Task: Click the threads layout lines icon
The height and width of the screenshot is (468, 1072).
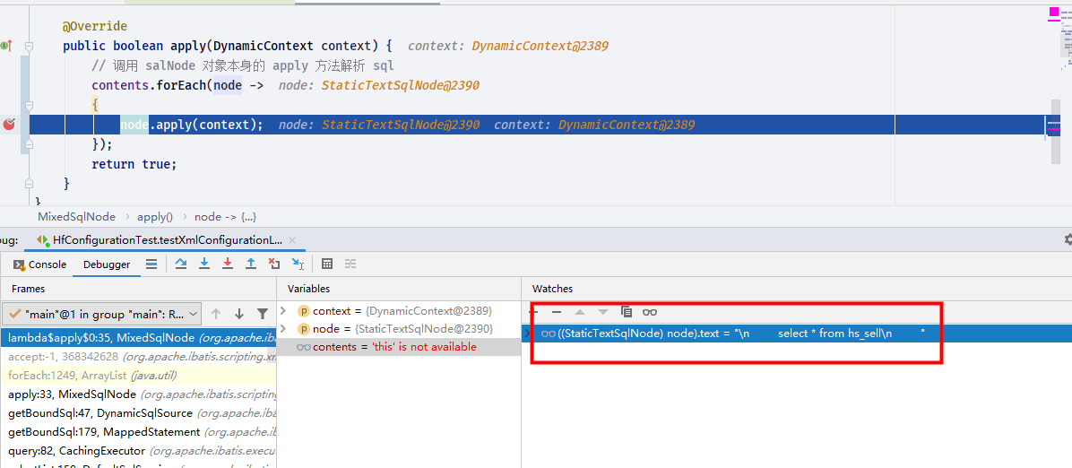Action: (151, 264)
